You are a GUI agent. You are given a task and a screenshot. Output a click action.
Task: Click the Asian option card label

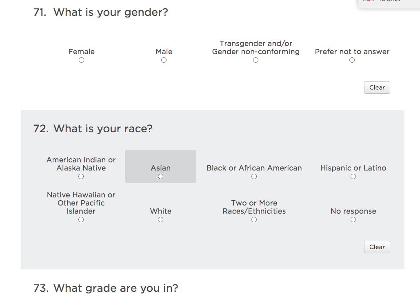point(160,167)
